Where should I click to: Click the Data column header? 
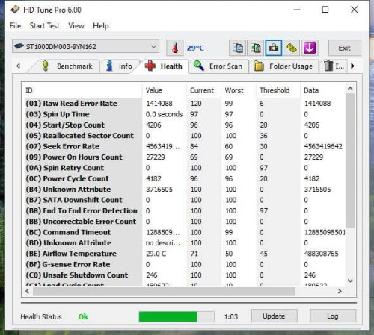pyautogui.click(x=323, y=90)
